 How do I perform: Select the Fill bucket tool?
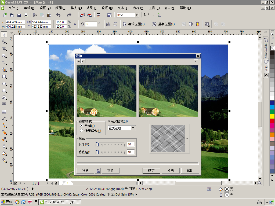point(4,154)
